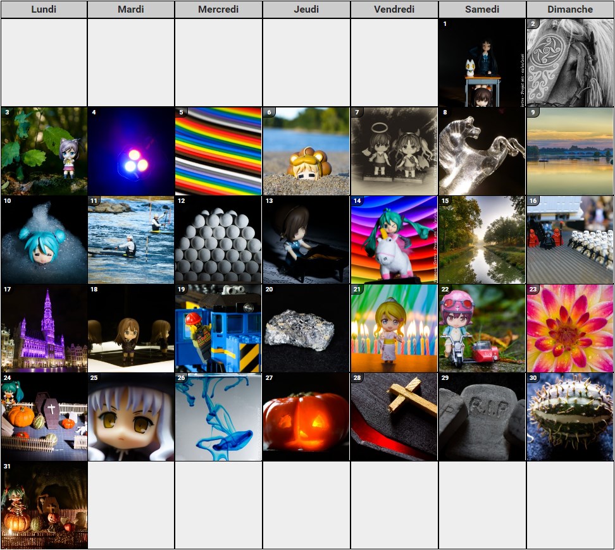The width and height of the screenshot is (615, 550).
Task: Open the day 12 stacked white balls photo
Action: pos(218,240)
